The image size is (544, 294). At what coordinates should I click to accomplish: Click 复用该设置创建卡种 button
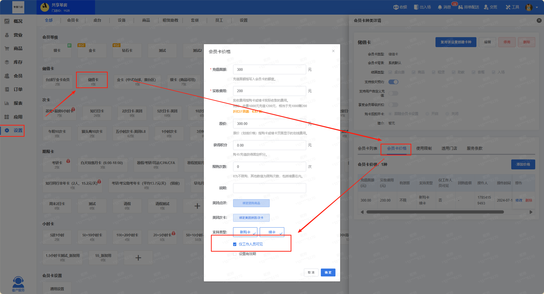coord(456,42)
